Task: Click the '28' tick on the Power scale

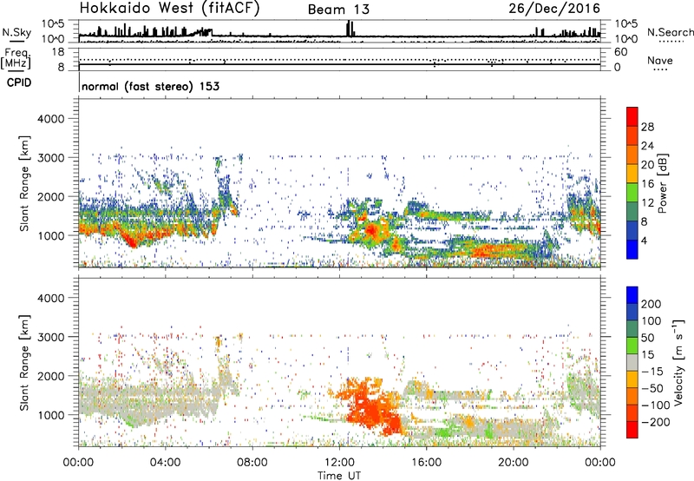Action: (x=647, y=127)
